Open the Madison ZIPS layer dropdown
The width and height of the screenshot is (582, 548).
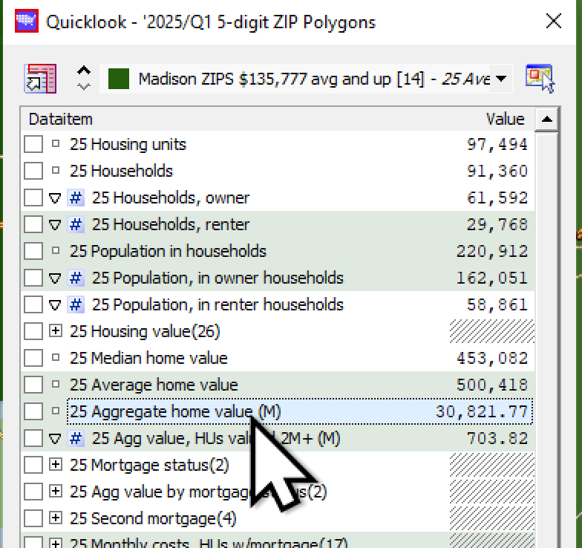point(501,79)
